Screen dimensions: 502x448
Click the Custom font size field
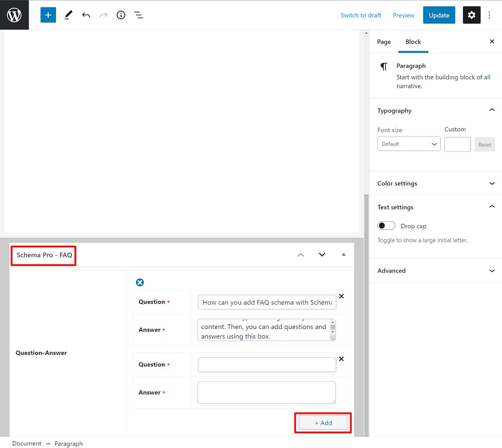pyautogui.click(x=457, y=144)
